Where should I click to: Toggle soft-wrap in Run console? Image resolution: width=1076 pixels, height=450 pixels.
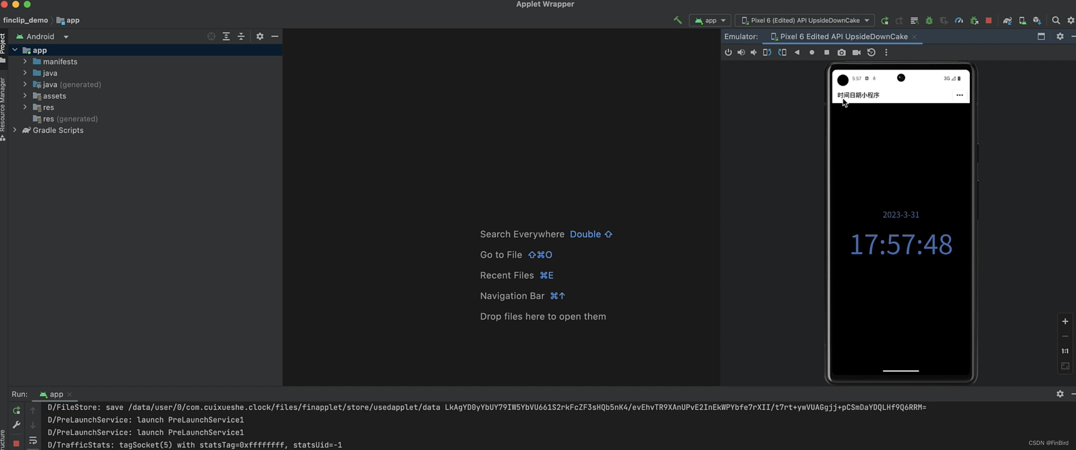point(33,440)
